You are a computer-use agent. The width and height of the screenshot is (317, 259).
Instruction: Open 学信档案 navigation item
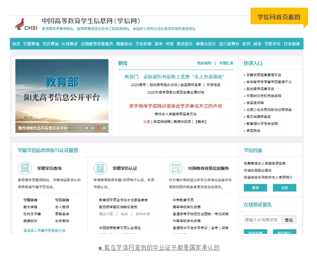click(144, 44)
